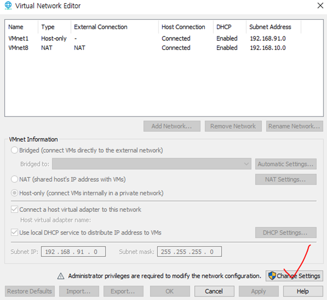Click Restore Defaults button
Viewport: 327px width, 300px height.
(x=30, y=291)
